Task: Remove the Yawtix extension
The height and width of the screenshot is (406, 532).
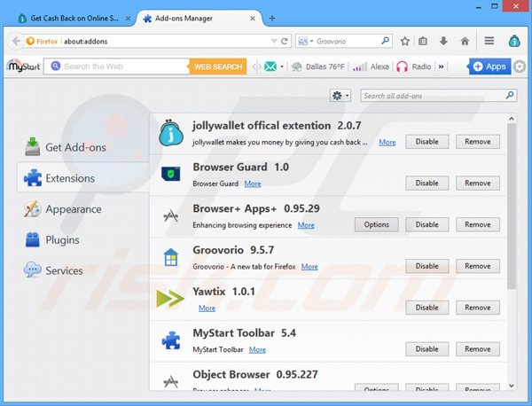Action: click(x=477, y=308)
